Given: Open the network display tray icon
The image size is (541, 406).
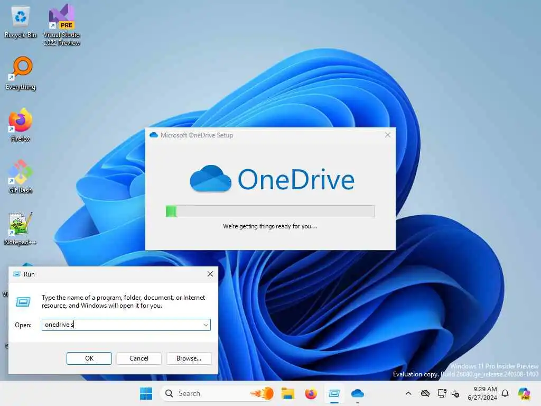Looking at the screenshot, I should (x=442, y=393).
